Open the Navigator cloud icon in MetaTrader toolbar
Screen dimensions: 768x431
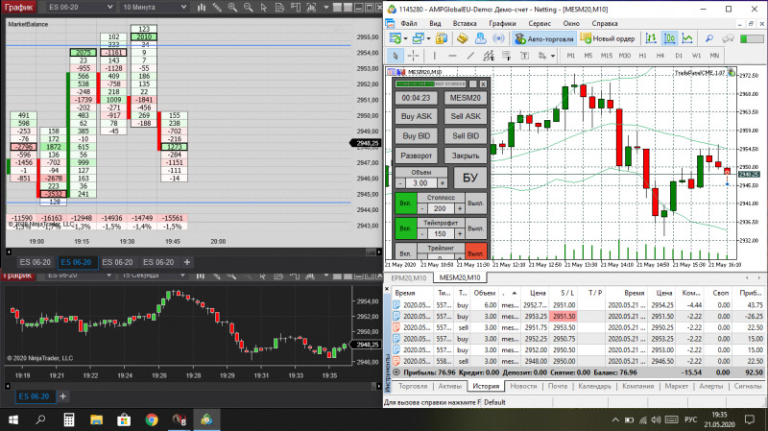pyautogui.click(x=481, y=38)
